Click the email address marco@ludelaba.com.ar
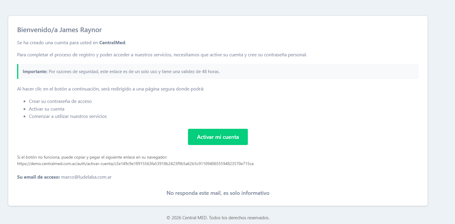 pos(86,177)
